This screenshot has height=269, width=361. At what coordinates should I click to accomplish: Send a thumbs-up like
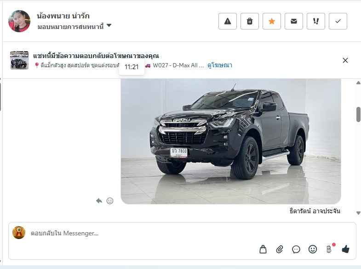[345, 249]
